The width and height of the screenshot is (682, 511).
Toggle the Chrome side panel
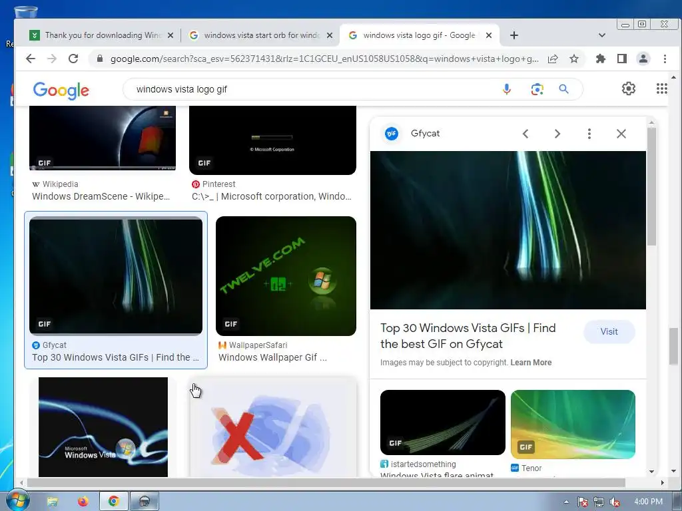pyautogui.click(x=622, y=59)
